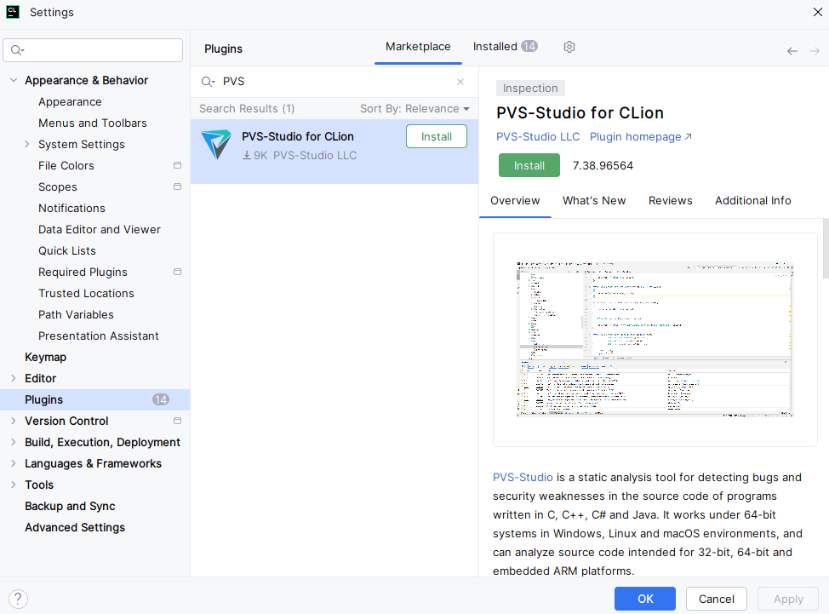
Task: Open the Reviews tab
Action: coord(670,201)
